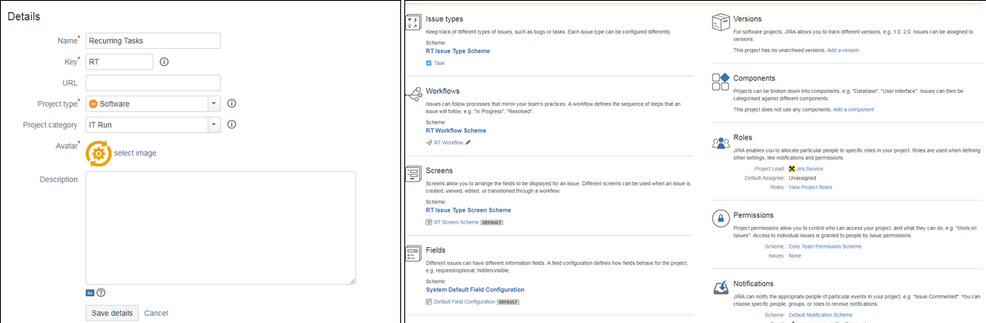Click the Issue types section icon
The image size is (986, 323).
(413, 22)
